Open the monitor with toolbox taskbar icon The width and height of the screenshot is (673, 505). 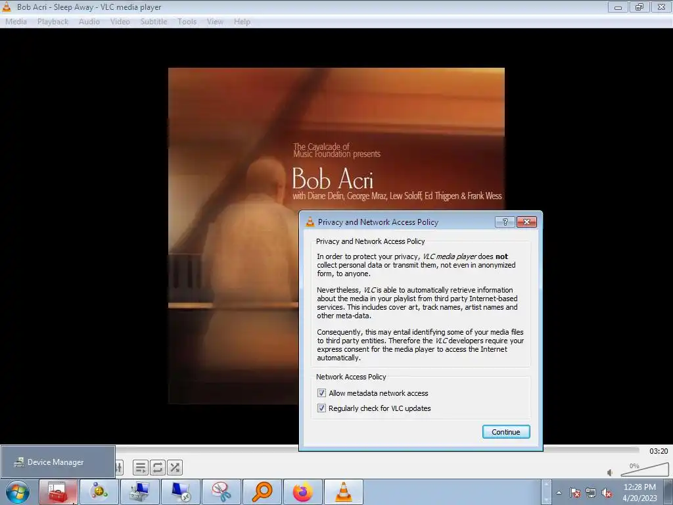point(140,492)
